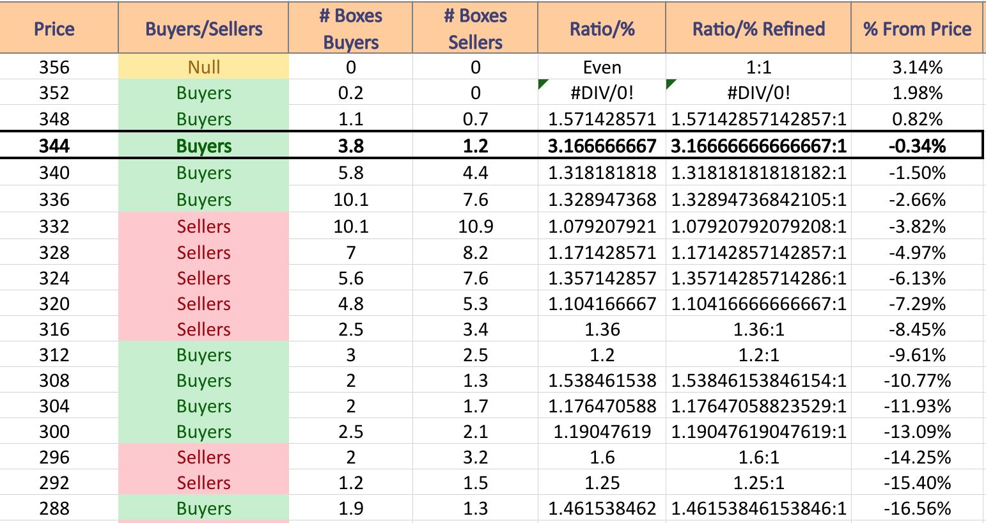This screenshot has height=523, width=986.
Task: Select the Ratio/% header cell
Action: (x=602, y=28)
